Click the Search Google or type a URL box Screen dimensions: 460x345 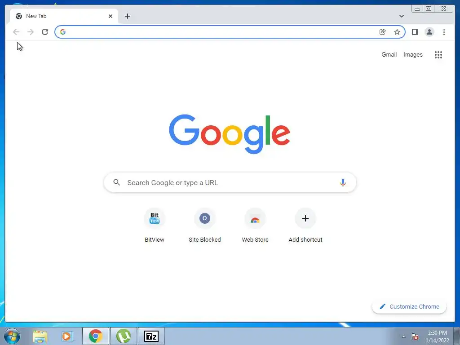[230, 182]
